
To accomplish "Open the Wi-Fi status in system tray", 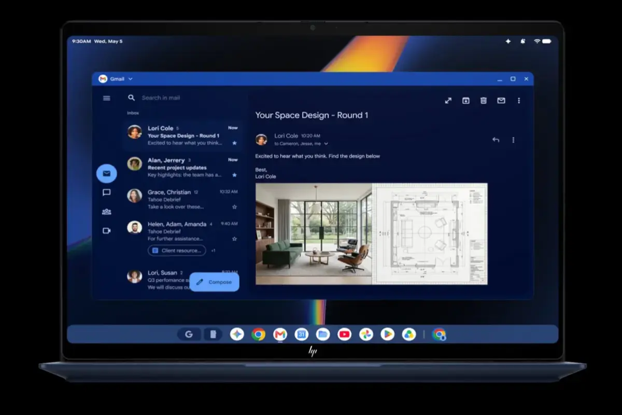I will [536, 41].
